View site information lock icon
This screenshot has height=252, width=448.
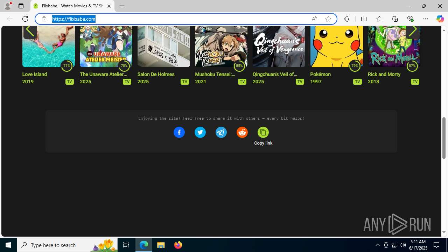click(44, 19)
